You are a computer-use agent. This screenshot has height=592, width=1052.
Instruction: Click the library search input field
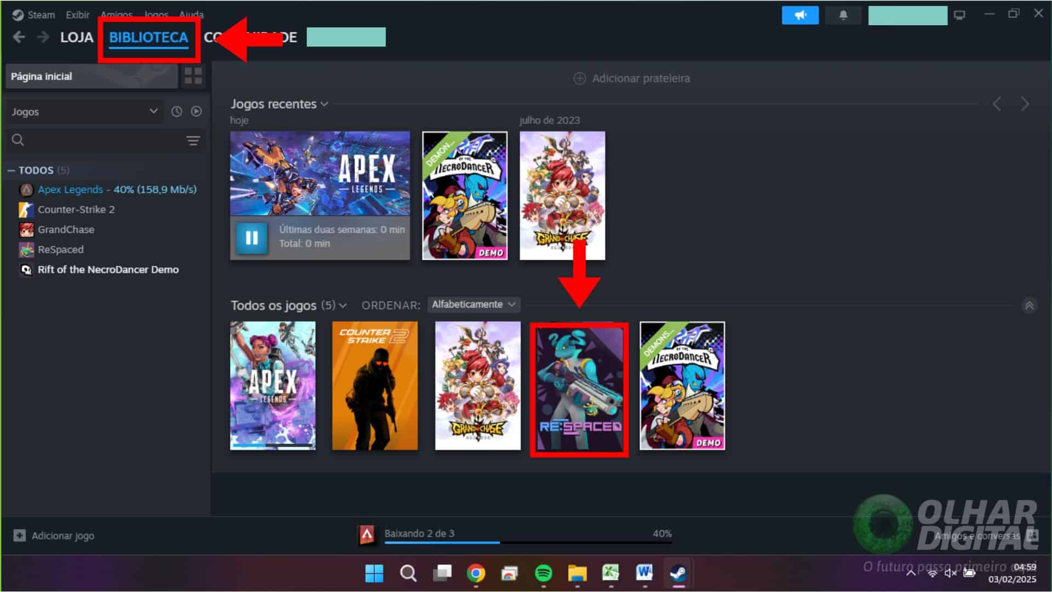point(105,140)
